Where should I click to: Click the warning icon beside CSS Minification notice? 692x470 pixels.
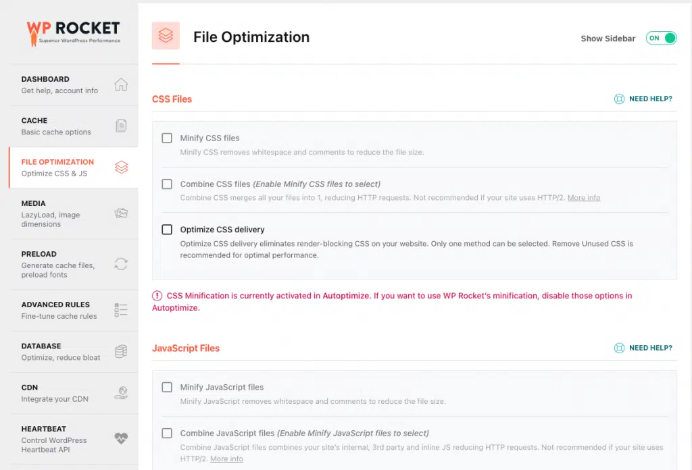[x=157, y=296]
